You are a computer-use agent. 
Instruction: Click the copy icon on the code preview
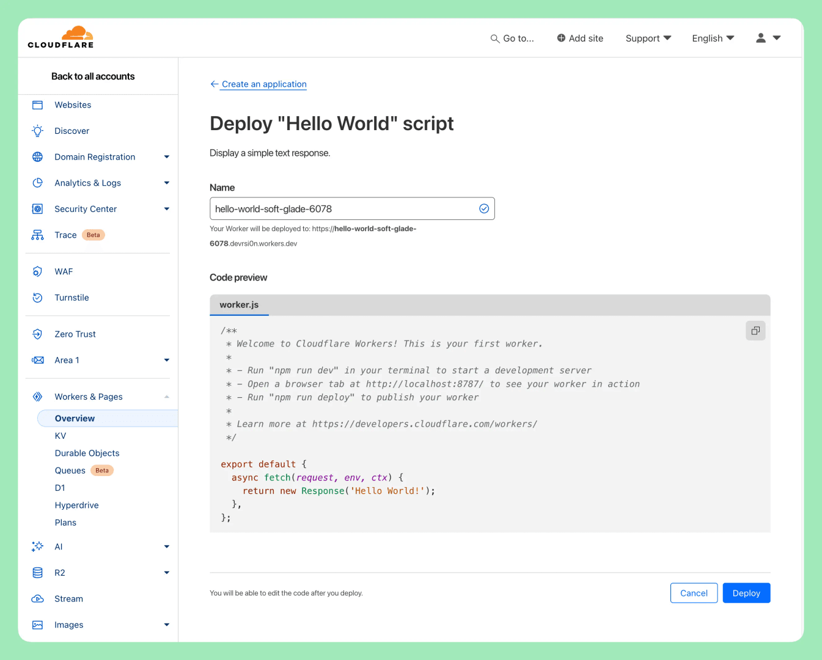tap(755, 330)
